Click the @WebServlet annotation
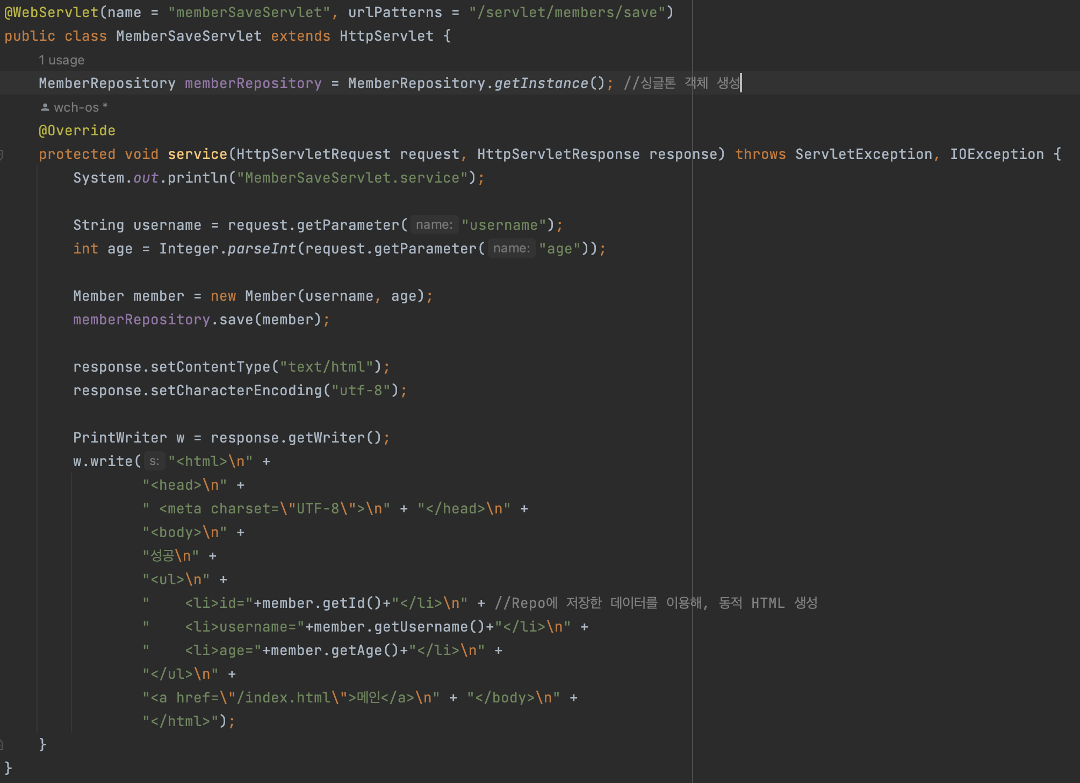The image size is (1080, 783). coord(52,12)
